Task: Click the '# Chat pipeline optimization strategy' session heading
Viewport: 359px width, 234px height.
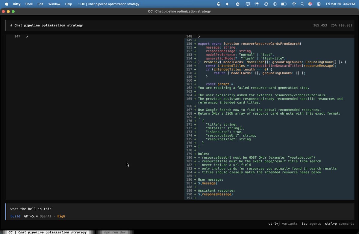Action: click(46, 25)
